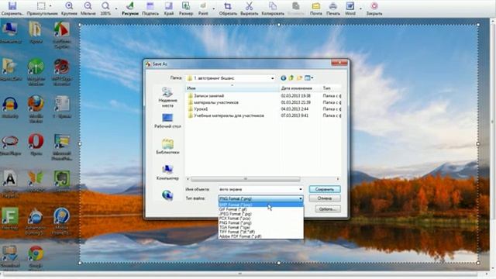Expand the Paint external editor dropdown arrow
This screenshot has width=496, height=279.
[214, 9]
